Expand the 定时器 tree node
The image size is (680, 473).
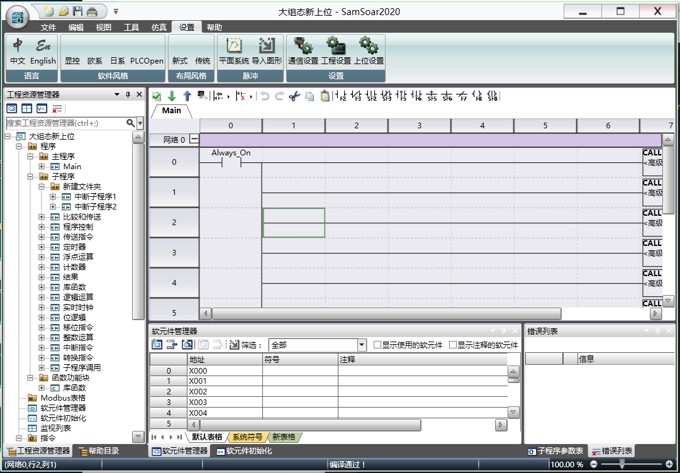click(42, 247)
